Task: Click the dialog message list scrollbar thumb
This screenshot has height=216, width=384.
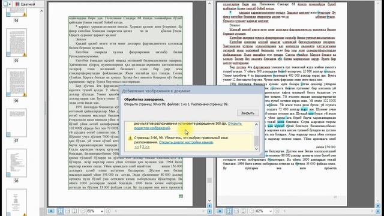Action: pyautogui.click(x=256, y=140)
